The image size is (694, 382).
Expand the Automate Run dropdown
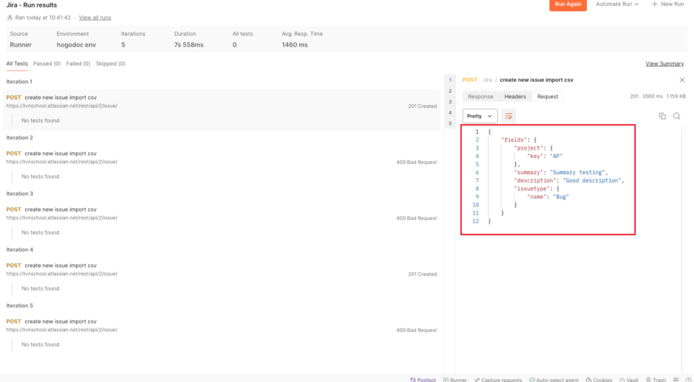(617, 4)
